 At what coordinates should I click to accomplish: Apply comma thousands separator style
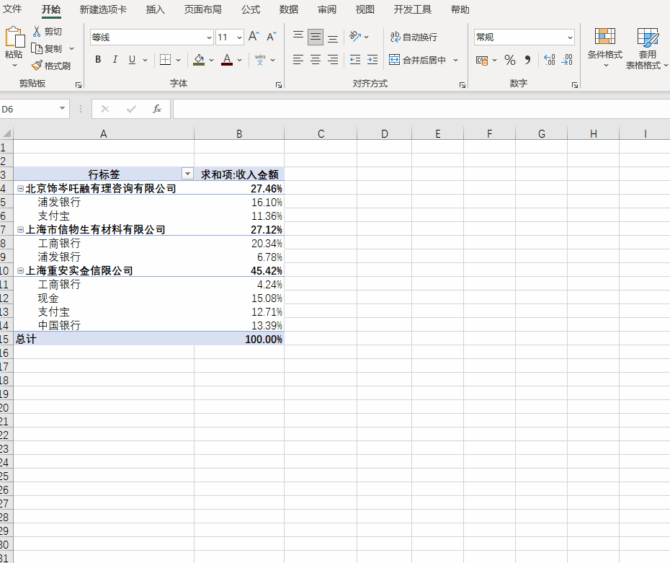coord(527,60)
